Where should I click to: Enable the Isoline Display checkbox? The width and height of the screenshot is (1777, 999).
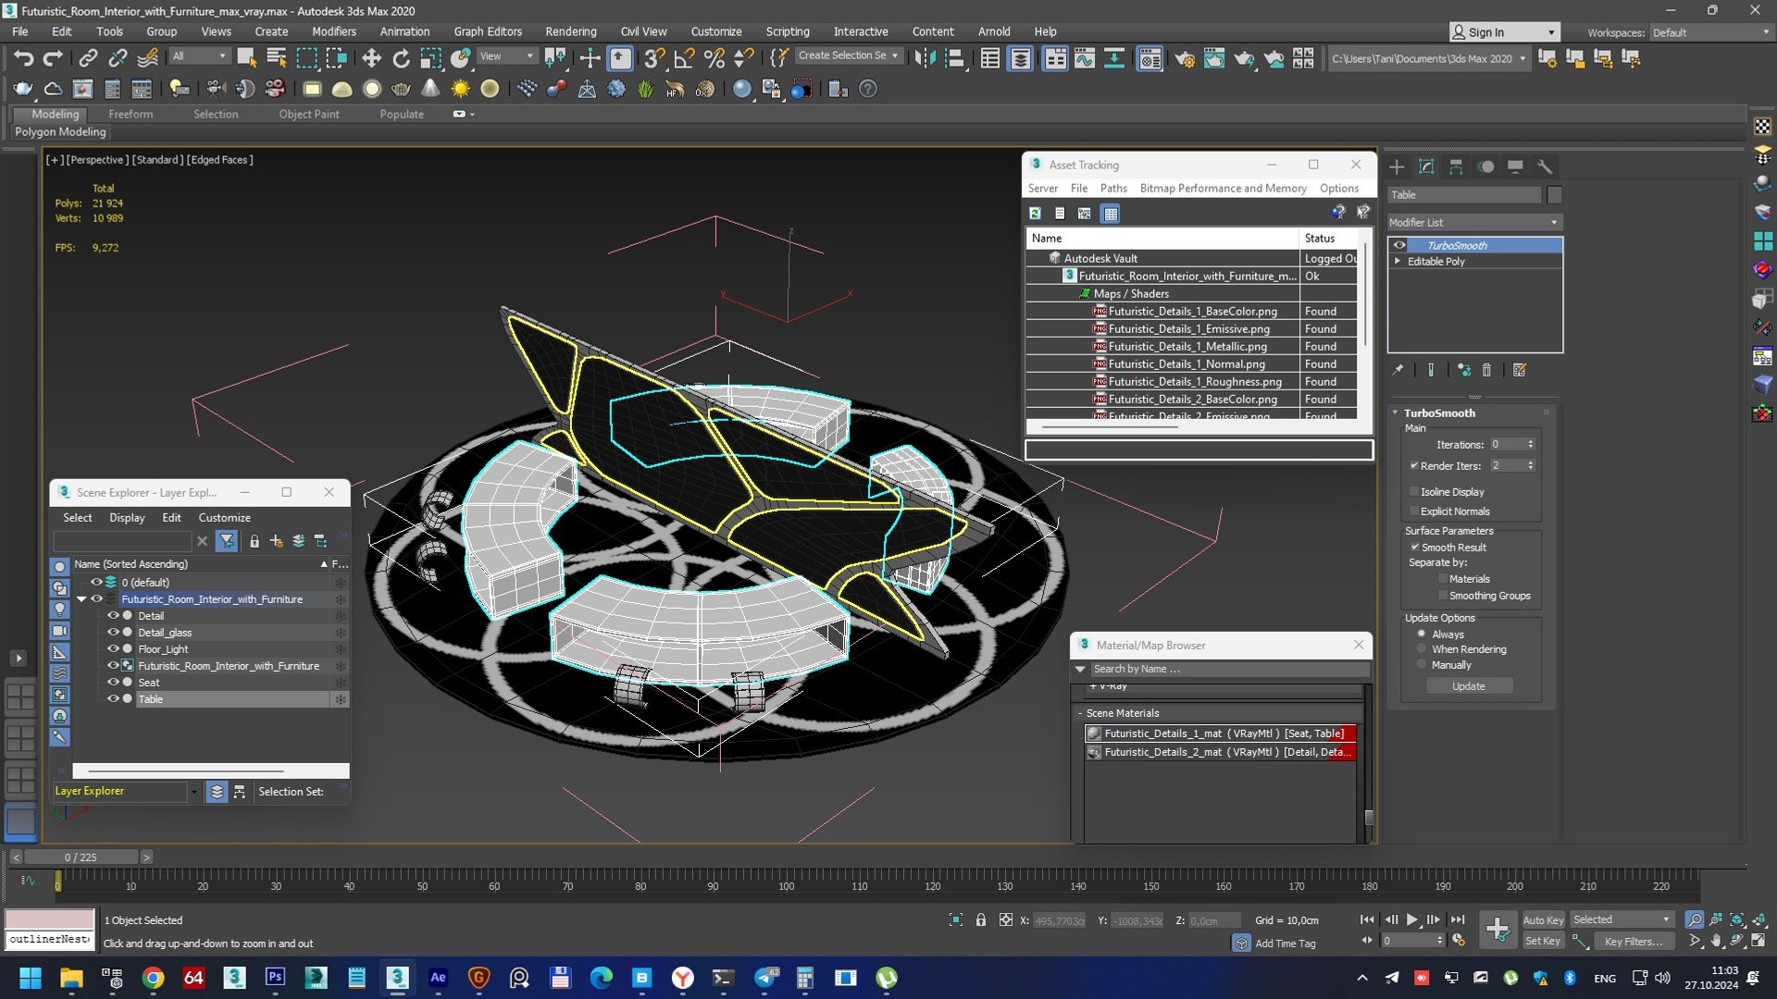[1414, 491]
